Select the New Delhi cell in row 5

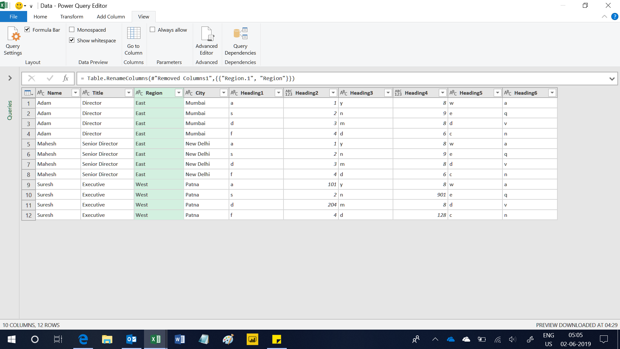pyautogui.click(x=206, y=144)
